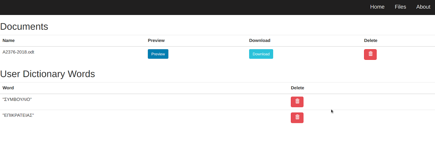Open the About page link
This screenshot has width=435, height=146.
pyautogui.click(x=423, y=7)
